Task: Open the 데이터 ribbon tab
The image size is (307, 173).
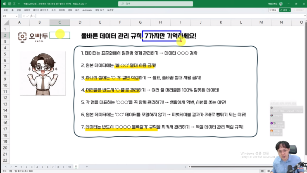Action: [x=62, y=10]
